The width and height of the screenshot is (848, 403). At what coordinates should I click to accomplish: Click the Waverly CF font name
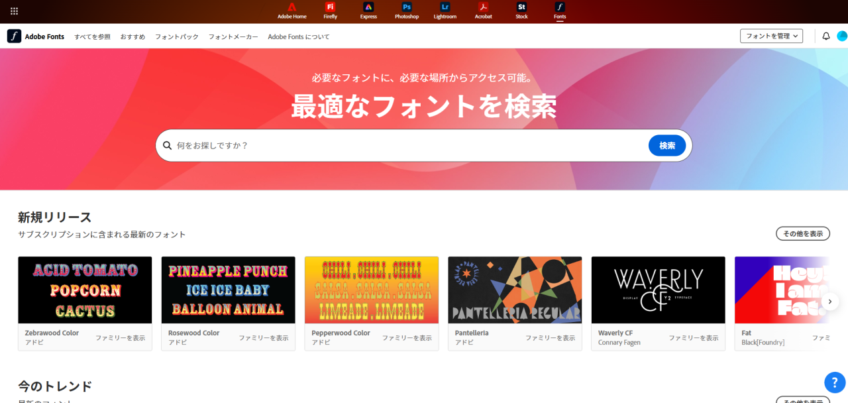(x=615, y=333)
